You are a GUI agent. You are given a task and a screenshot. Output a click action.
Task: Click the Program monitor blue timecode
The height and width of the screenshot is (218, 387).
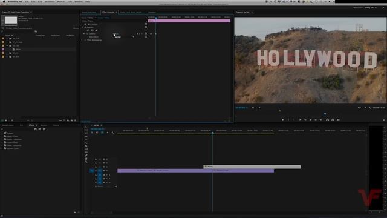[242, 108]
